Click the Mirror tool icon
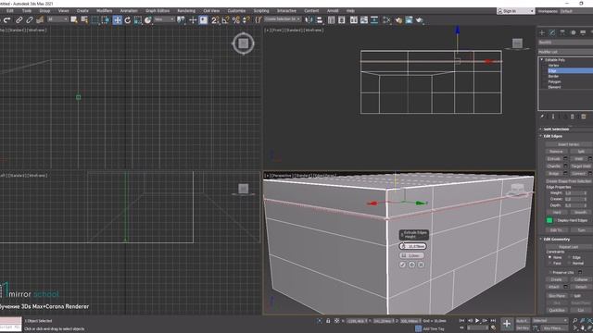 [309, 20]
